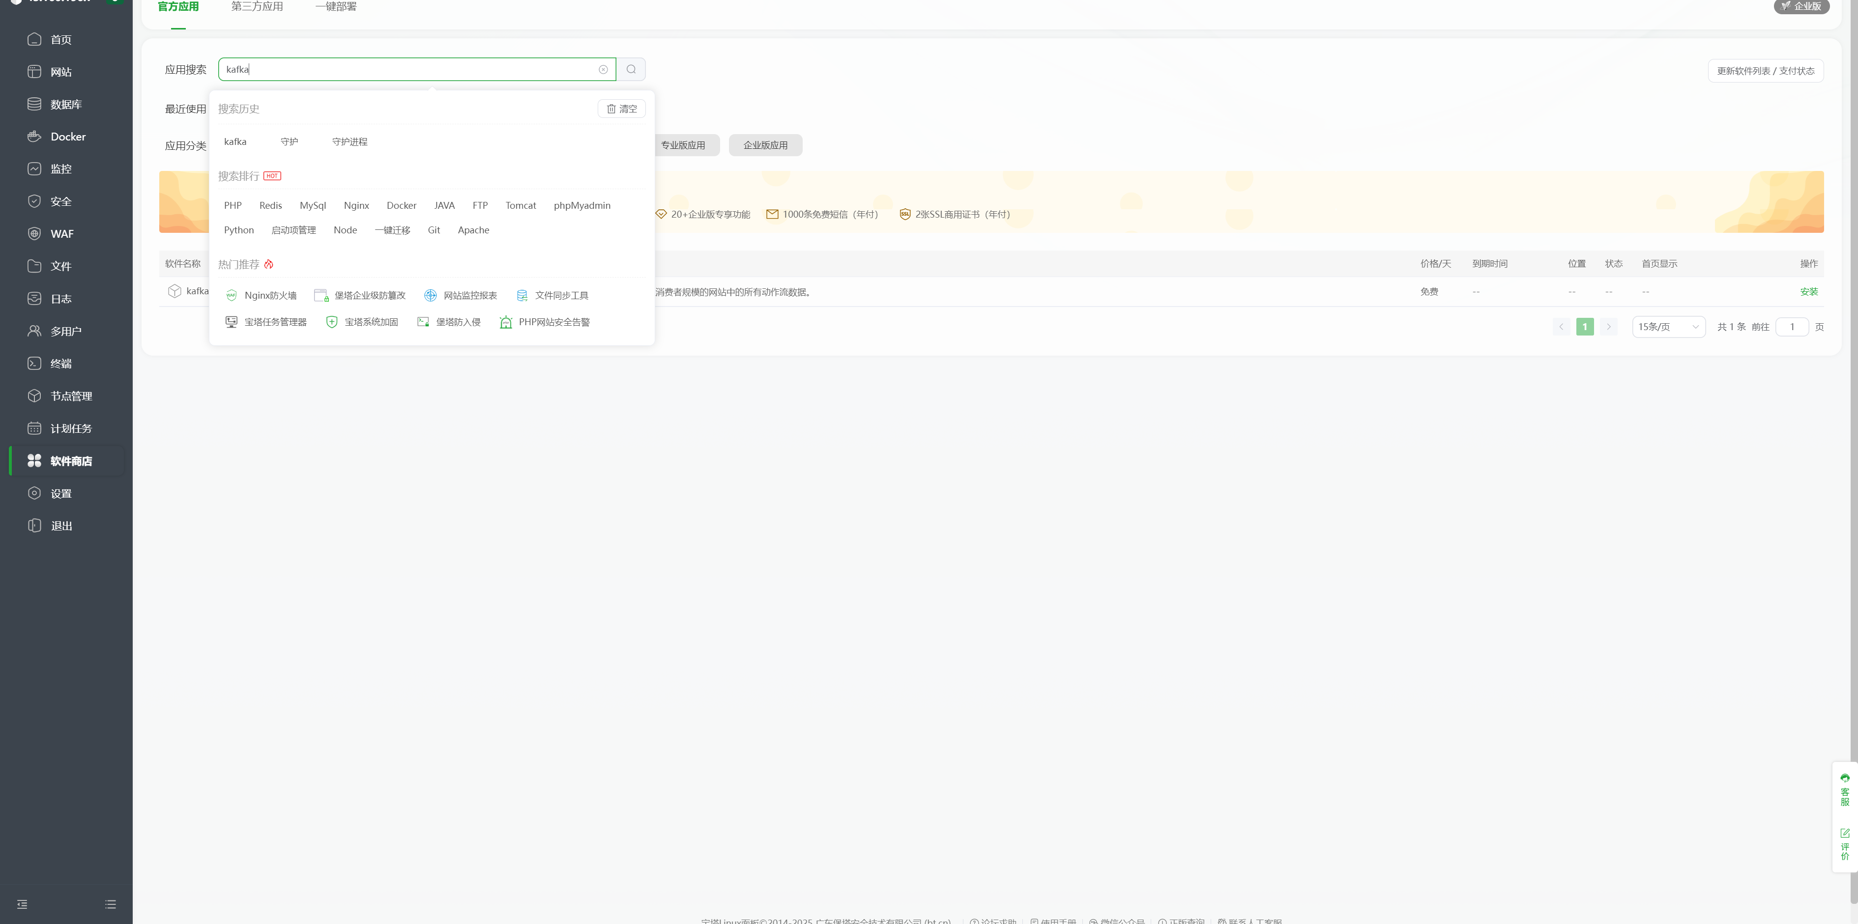This screenshot has width=1858, height=924.
Task: Open PHP网站安全告警 recommendation
Action: 545,322
